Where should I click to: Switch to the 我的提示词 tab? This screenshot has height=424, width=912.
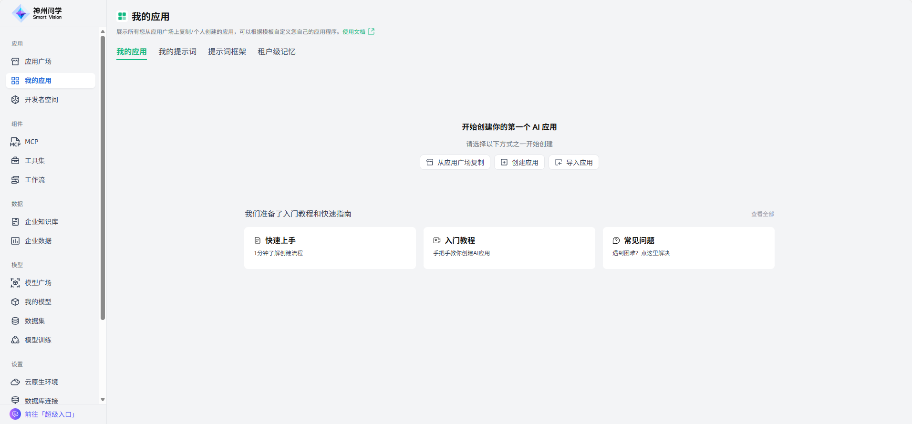tap(177, 52)
